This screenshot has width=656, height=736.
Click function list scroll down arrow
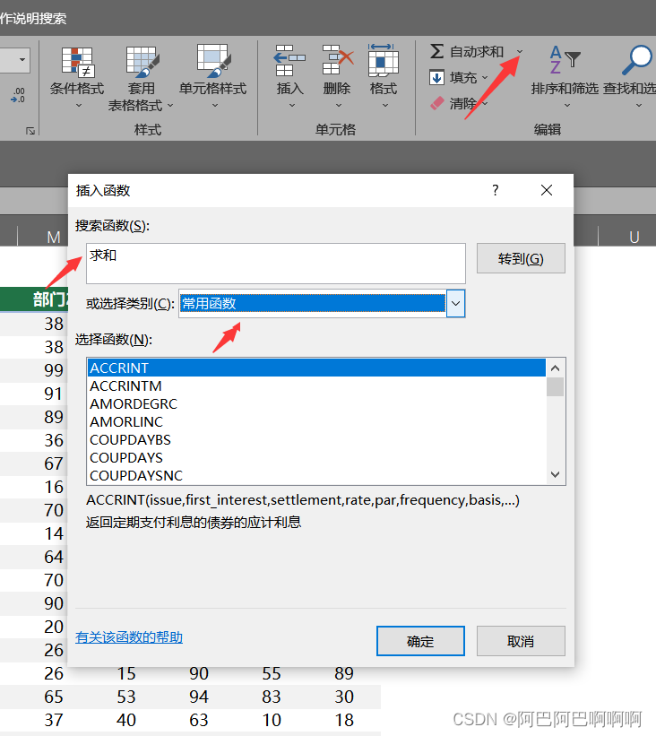555,474
